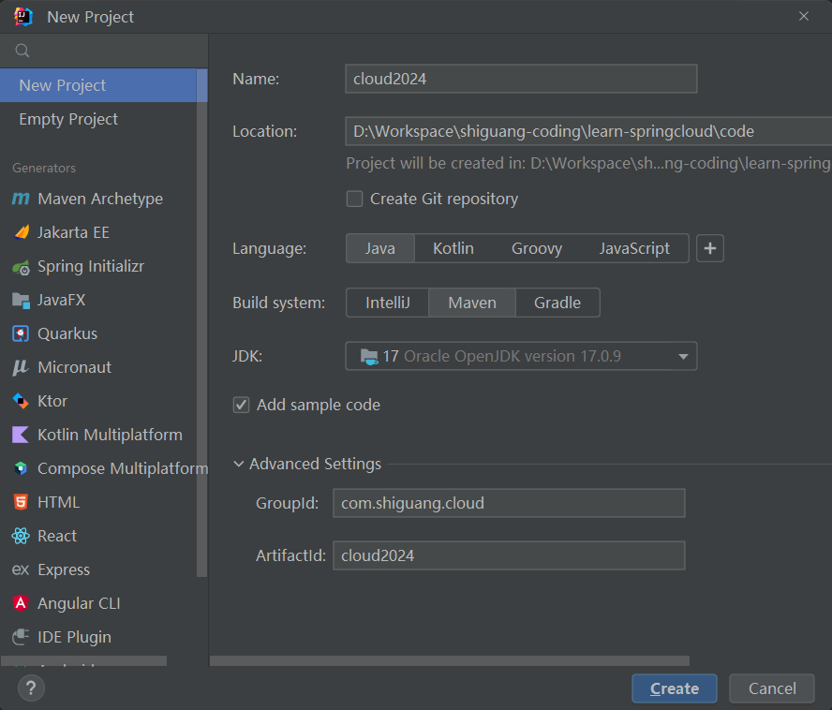Viewport: 832px width, 710px height.
Task: Click the React atom icon
Action: [21, 536]
